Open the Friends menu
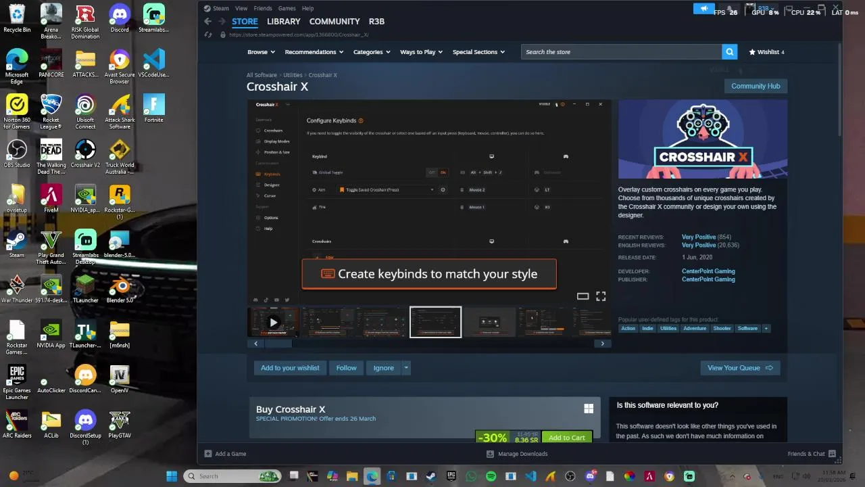 click(263, 8)
